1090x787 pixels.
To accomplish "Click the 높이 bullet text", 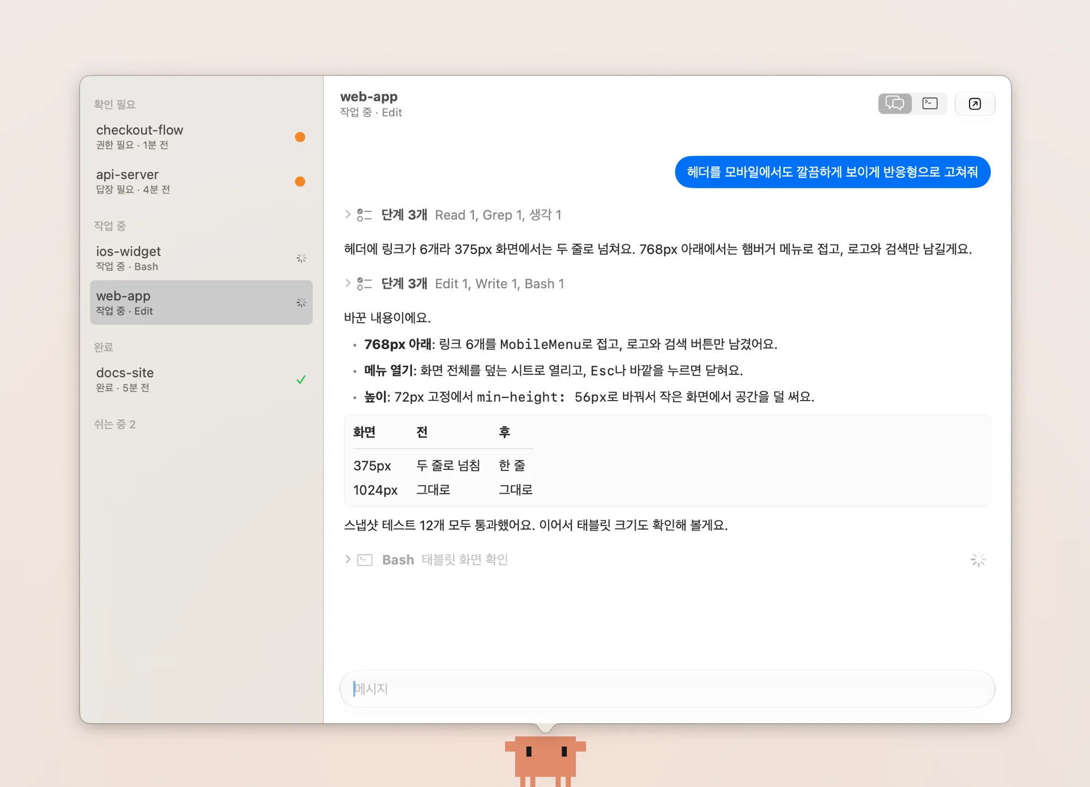I will pyautogui.click(x=589, y=397).
